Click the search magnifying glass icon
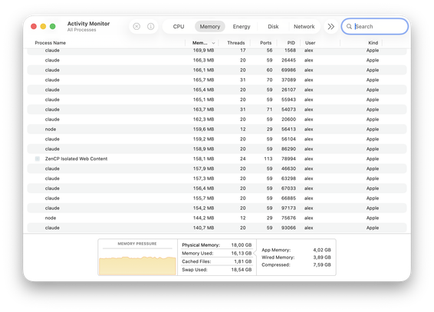 tap(349, 27)
